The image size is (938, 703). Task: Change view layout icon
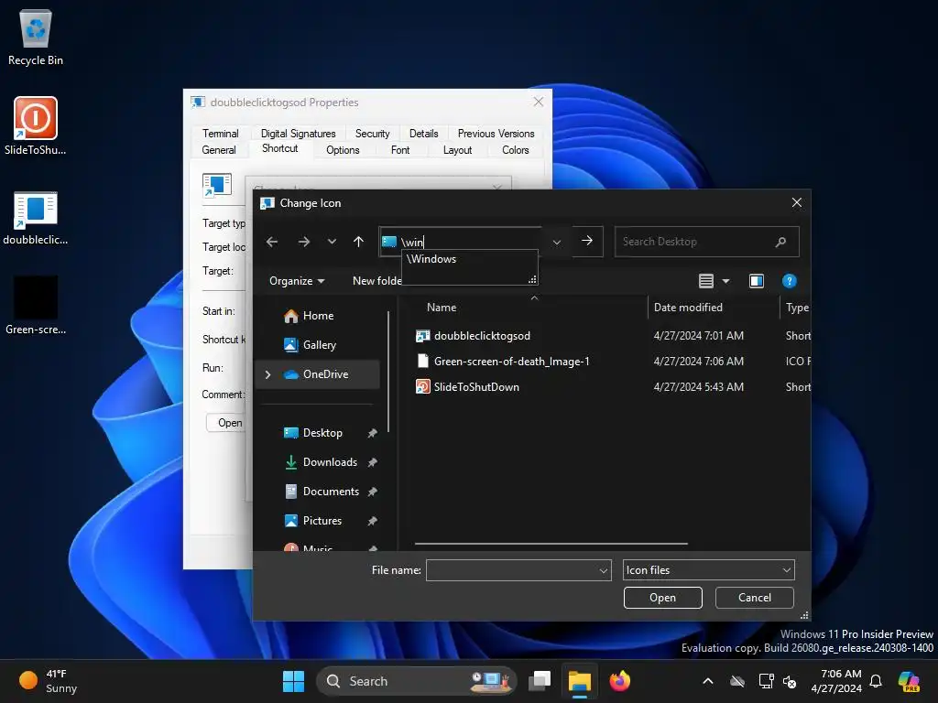pos(706,281)
